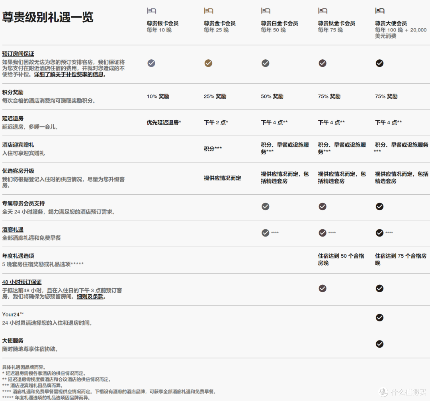Click the 尊贵白金卡会员 column header
The image size is (430, 401).
[x=279, y=23]
